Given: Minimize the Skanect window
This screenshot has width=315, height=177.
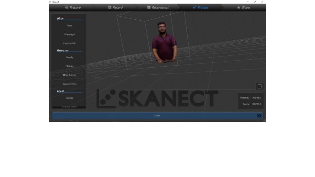Looking at the screenshot, I should 247,2.
